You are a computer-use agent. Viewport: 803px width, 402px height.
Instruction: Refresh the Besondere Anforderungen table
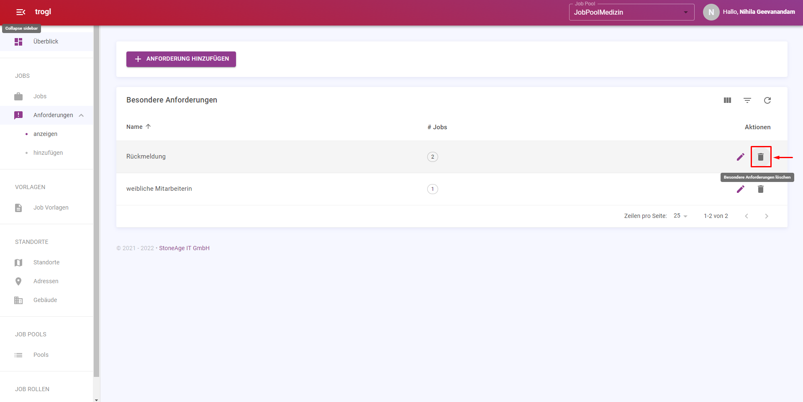point(767,100)
